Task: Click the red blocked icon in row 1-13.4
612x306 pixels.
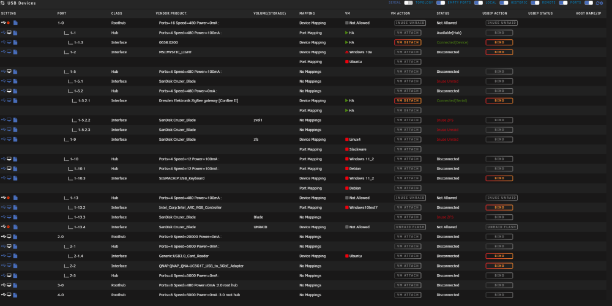Action: (8, 227)
